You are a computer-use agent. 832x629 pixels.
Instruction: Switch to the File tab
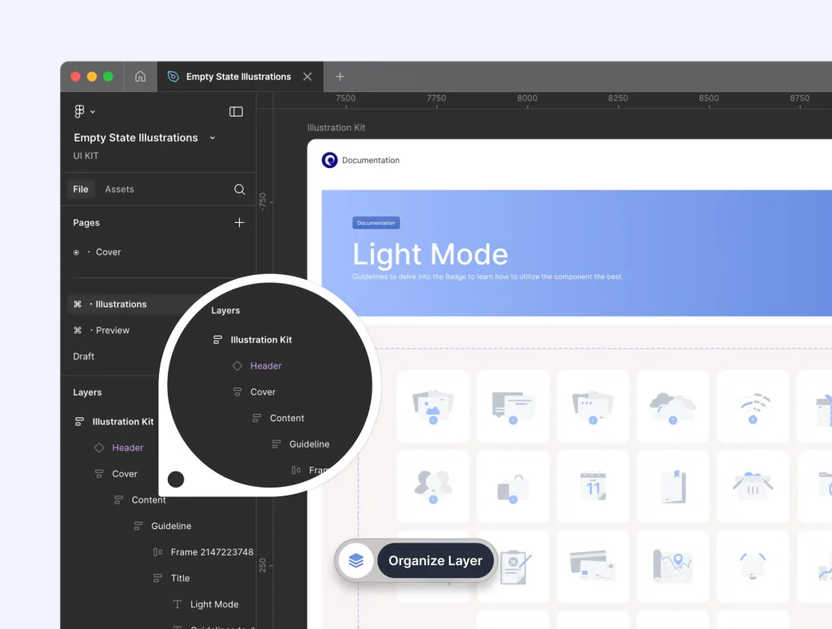(81, 189)
